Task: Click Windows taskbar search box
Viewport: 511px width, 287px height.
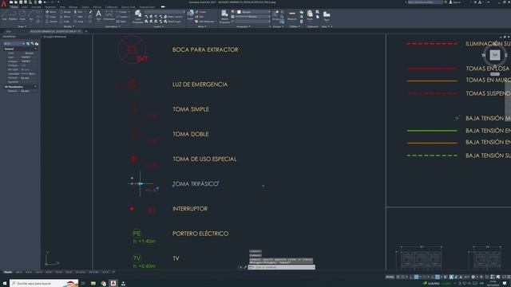Action: (x=44, y=284)
